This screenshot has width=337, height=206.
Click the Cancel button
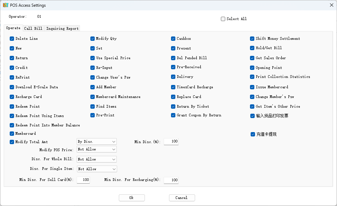pos(182,198)
